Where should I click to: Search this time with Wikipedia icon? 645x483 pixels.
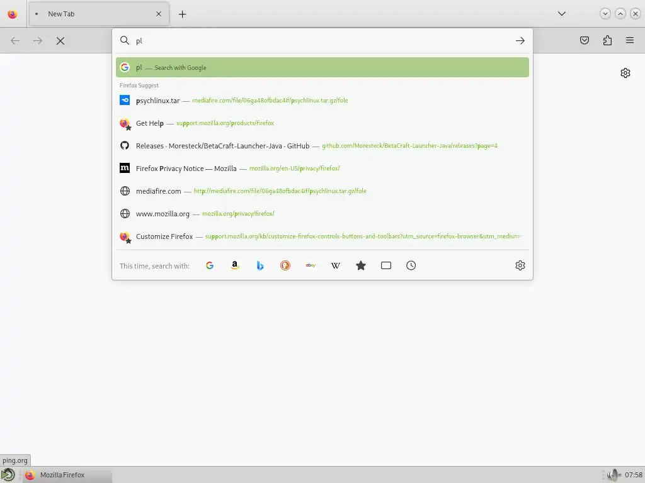coord(336,266)
